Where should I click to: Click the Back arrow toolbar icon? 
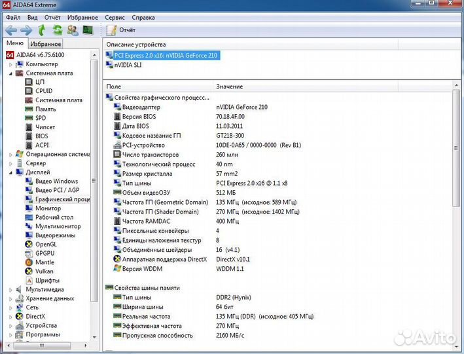point(11,30)
